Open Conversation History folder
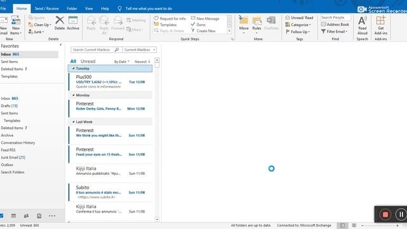This screenshot has height=229, width=407. point(18,142)
